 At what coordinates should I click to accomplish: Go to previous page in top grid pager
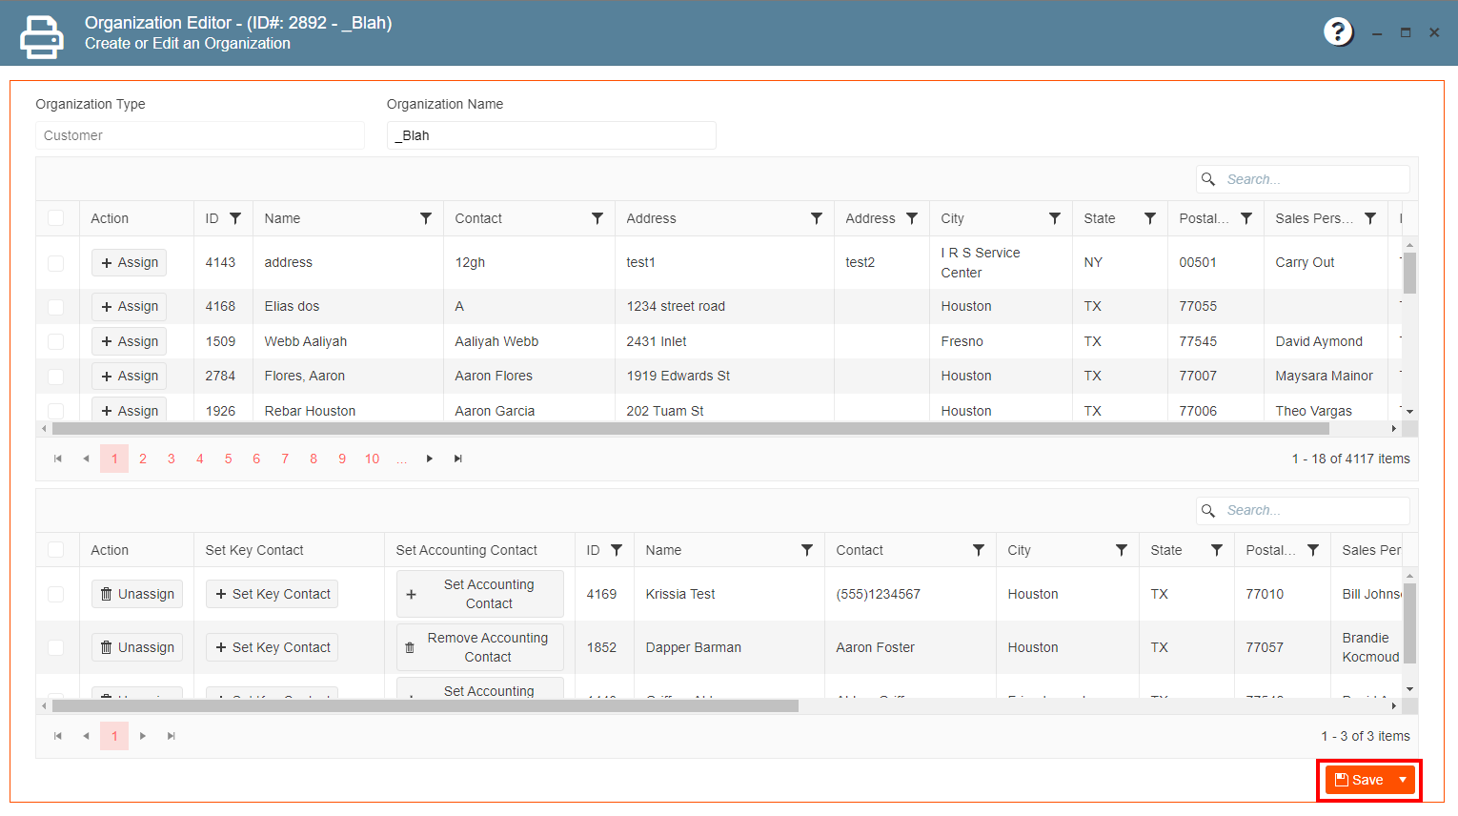coord(87,459)
